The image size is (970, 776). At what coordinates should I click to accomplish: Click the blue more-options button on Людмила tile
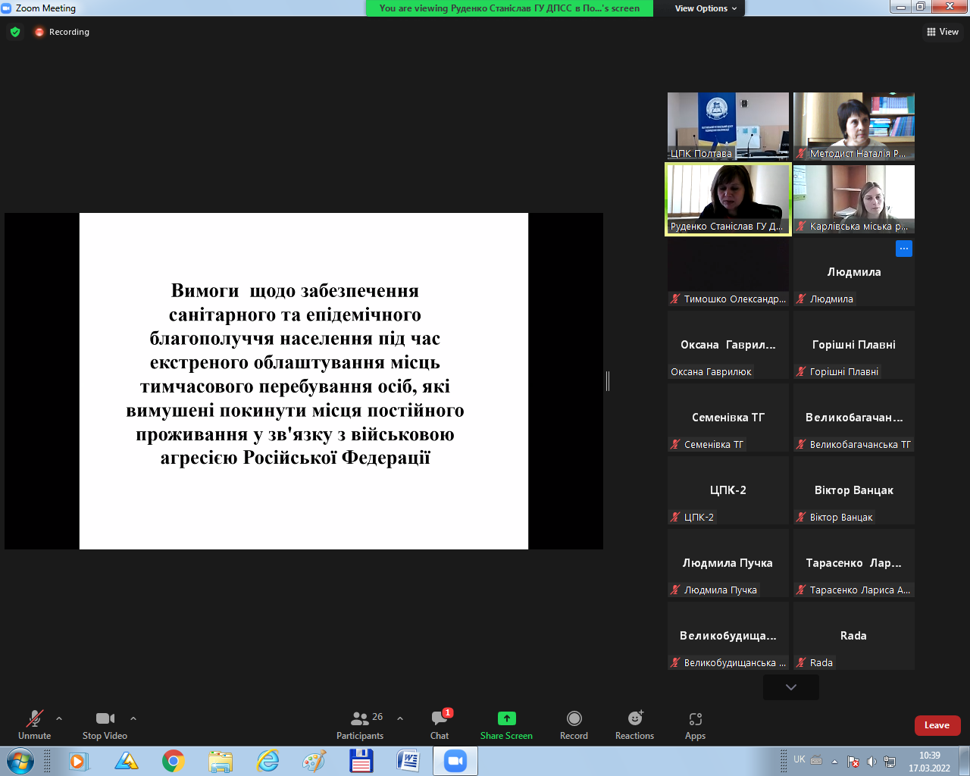[x=903, y=249]
